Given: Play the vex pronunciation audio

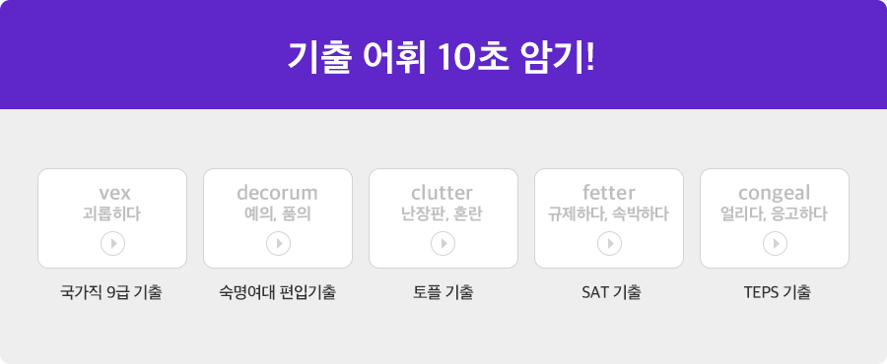Looking at the screenshot, I should [112, 244].
